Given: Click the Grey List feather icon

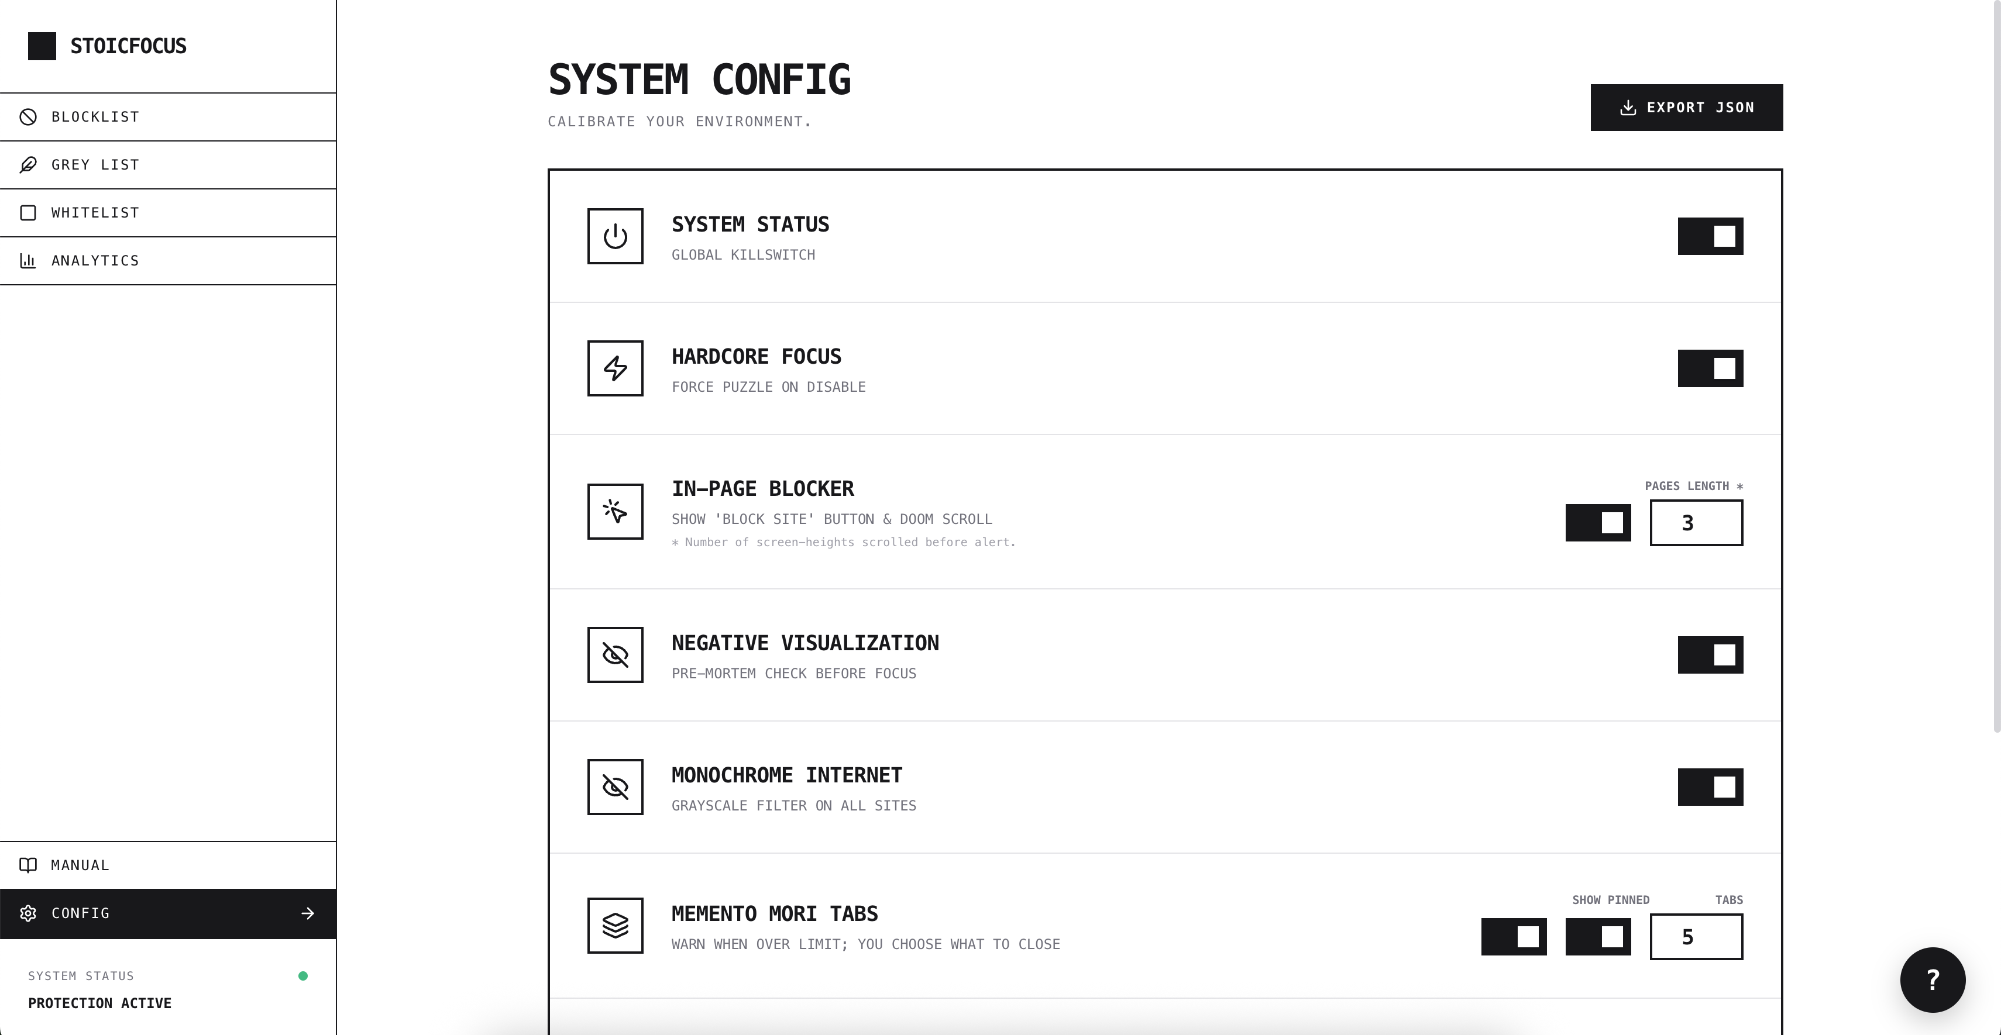Looking at the screenshot, I should tap(29, 164).
